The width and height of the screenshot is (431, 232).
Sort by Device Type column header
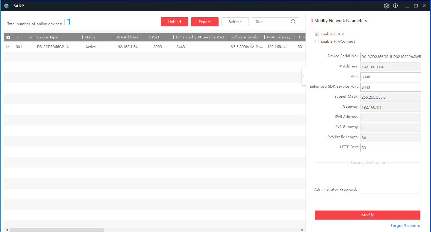pyautogui.click(x=47, y=37)
